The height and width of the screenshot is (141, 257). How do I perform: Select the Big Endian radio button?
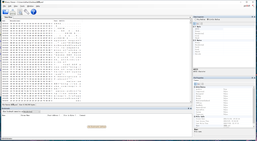pos(196,19)
